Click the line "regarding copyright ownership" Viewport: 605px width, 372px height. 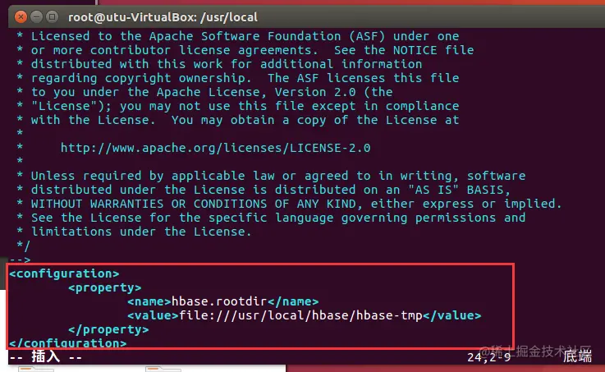click(x=238, y=78)
